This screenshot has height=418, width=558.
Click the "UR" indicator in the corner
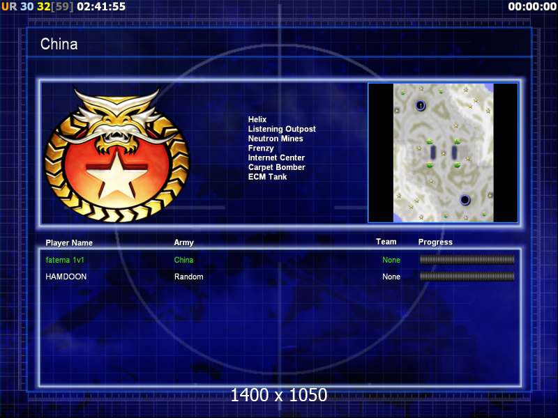click(x=9, y=6)
